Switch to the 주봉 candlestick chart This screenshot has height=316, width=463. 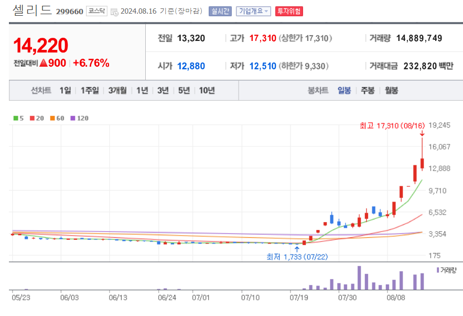click(x=368, y=90)
